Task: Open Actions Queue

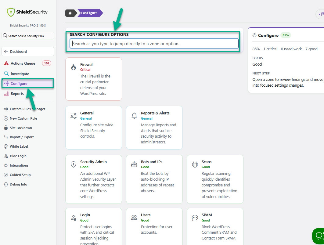Action: pyautogui.click(x=23, y=63)
